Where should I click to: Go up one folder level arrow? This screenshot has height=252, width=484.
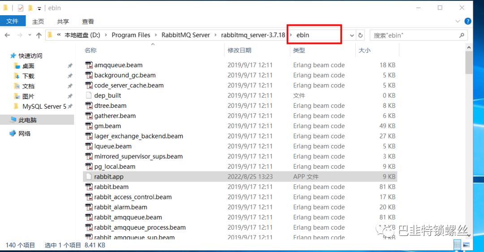(x=39, y=35)
